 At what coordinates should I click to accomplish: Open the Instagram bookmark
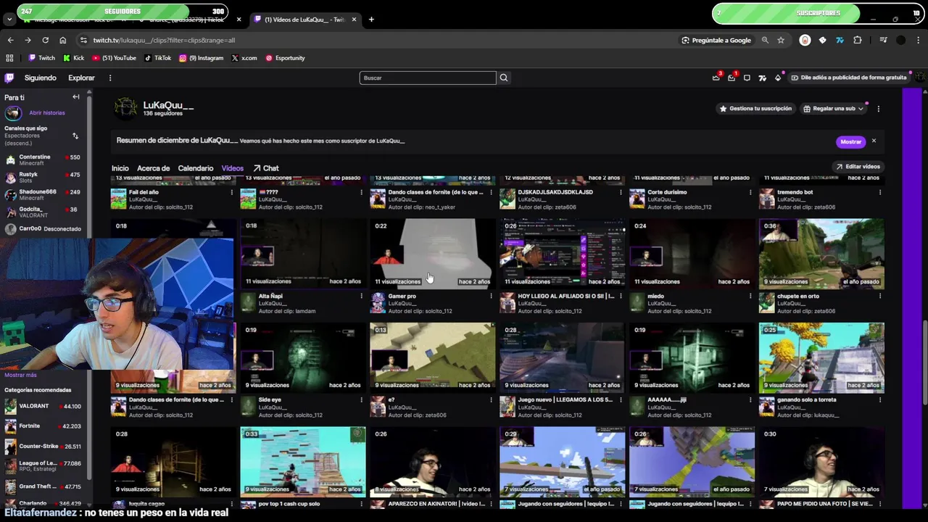click(x=201, y=58)
